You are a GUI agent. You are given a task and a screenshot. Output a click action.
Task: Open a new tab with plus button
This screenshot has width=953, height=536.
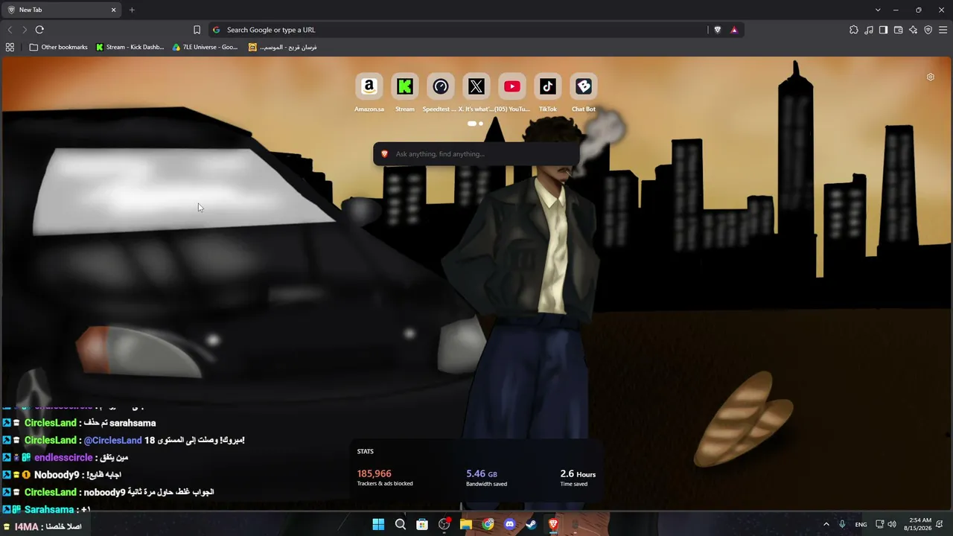(x=132, y=10)
